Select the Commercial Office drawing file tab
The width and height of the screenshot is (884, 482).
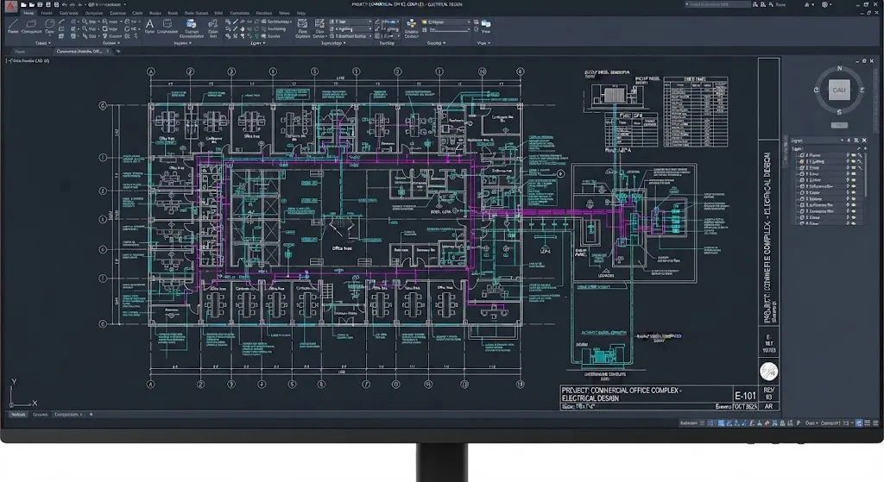[x=79, y=51]
